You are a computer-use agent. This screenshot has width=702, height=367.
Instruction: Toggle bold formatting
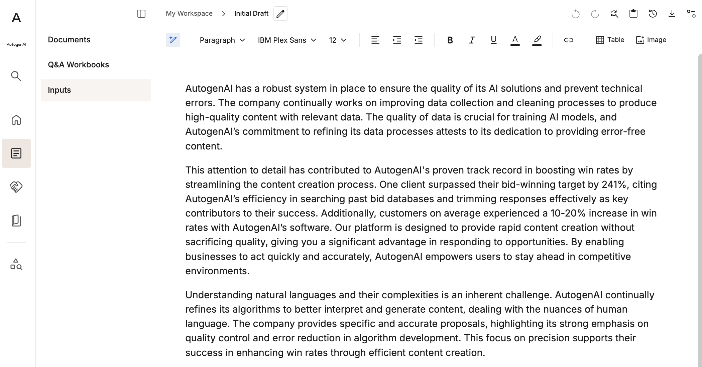(450, 40)
